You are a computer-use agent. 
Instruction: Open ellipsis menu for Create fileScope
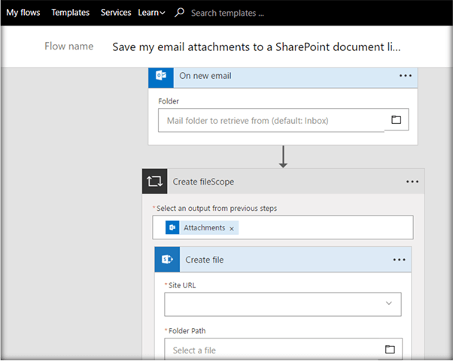412,182
